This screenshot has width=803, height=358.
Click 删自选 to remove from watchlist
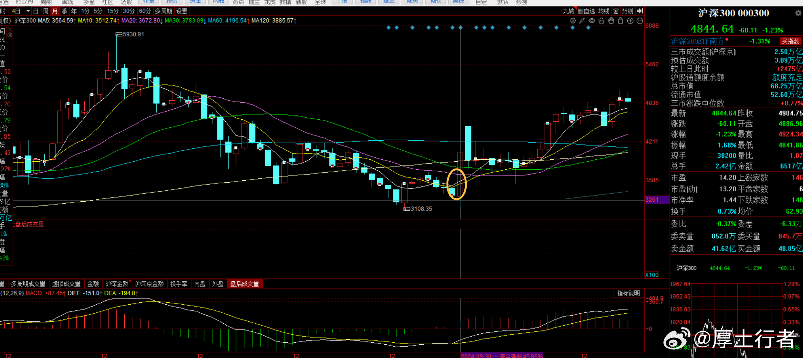[x=586, y=11]
